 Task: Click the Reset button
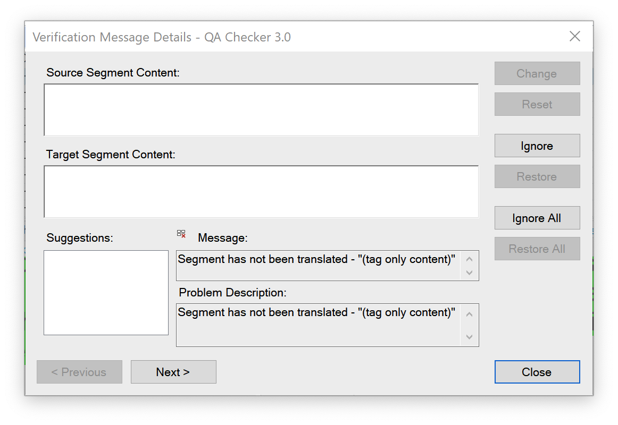537,104
